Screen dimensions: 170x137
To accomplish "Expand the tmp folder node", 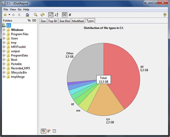I will [x=4, y=43].
